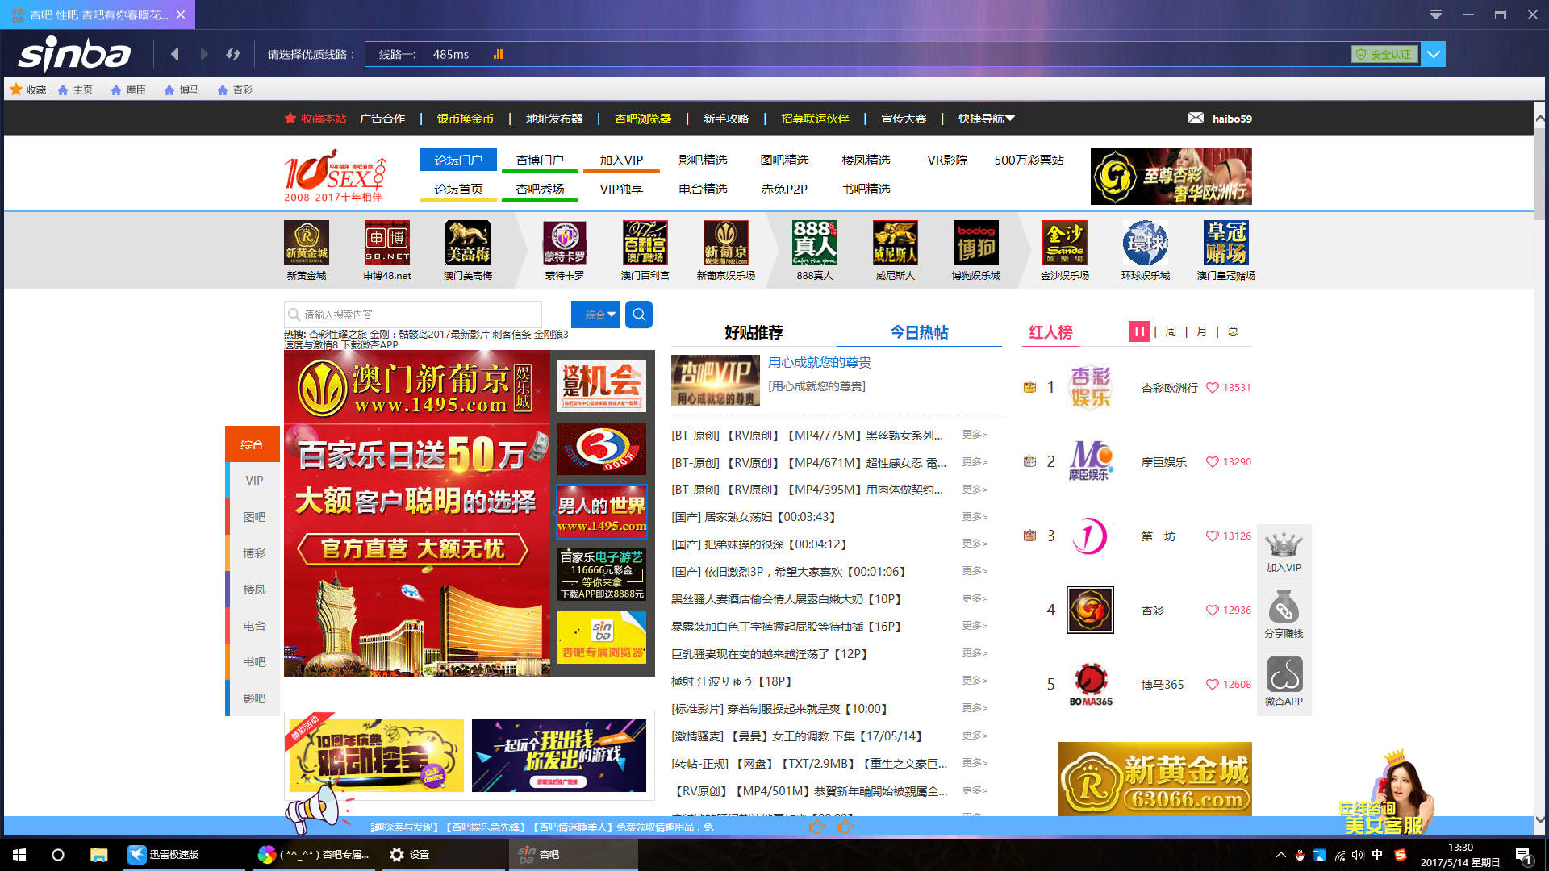Open the 500万彩票站 link
Viewport: 1549px width, 871px height.
pos(1029,160)
